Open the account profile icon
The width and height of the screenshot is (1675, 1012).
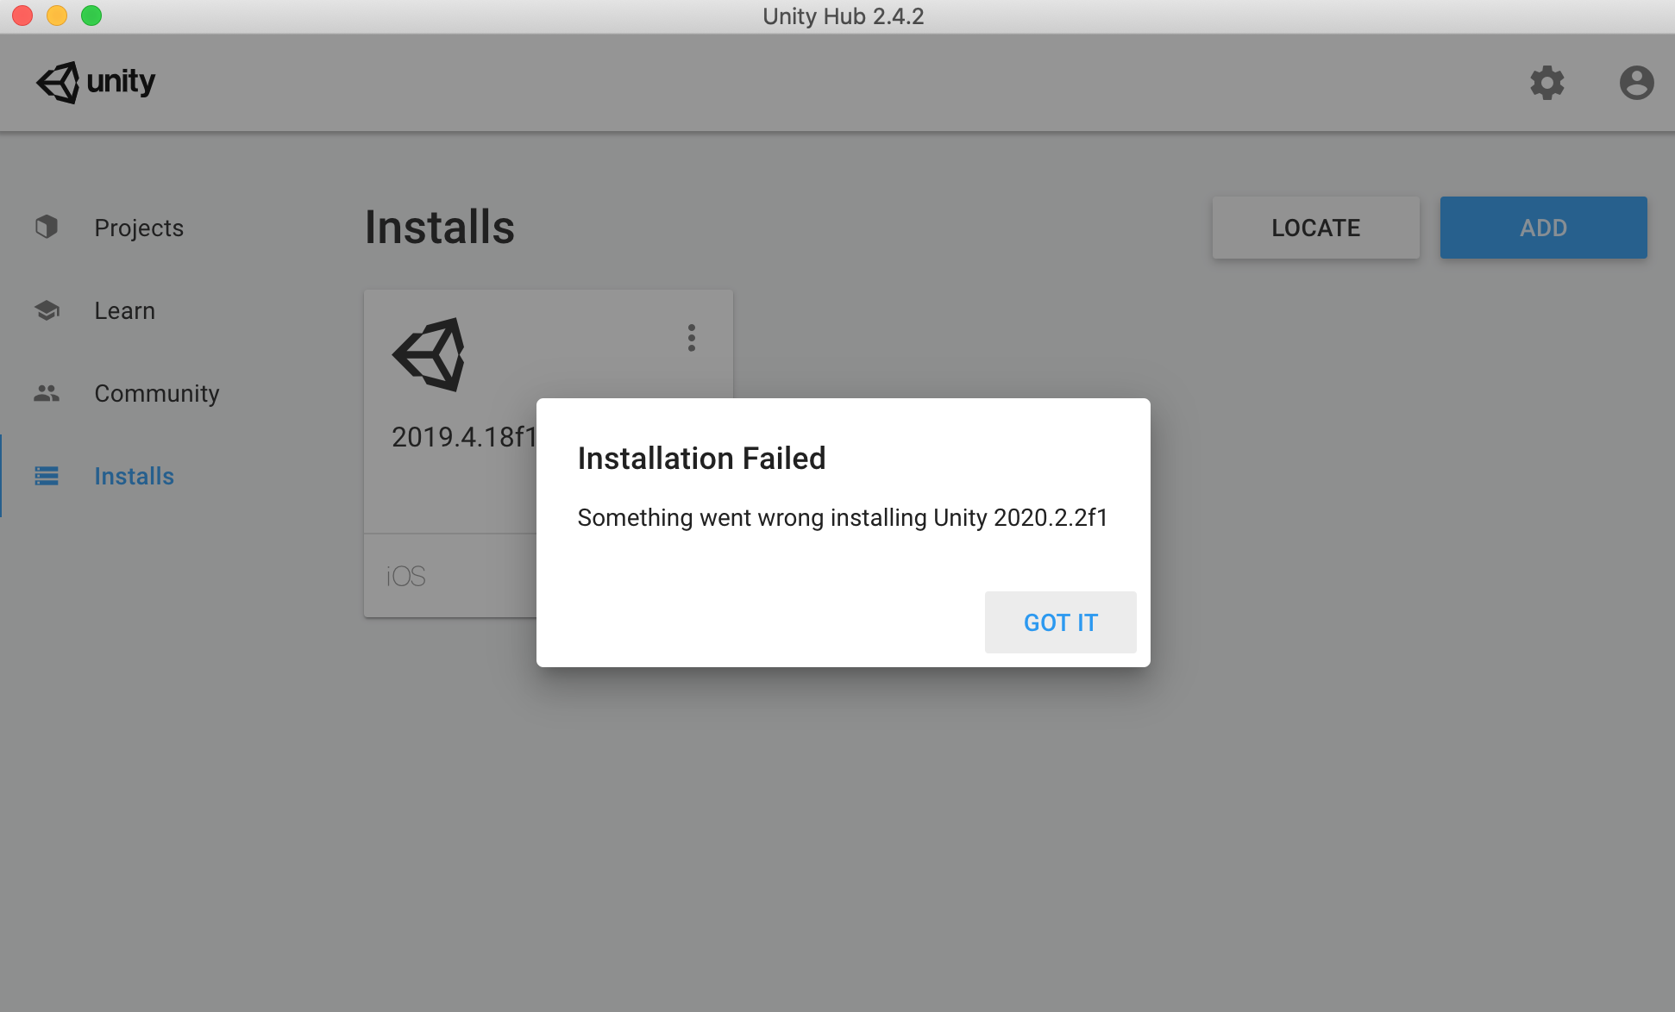[x=1635, y=83]
